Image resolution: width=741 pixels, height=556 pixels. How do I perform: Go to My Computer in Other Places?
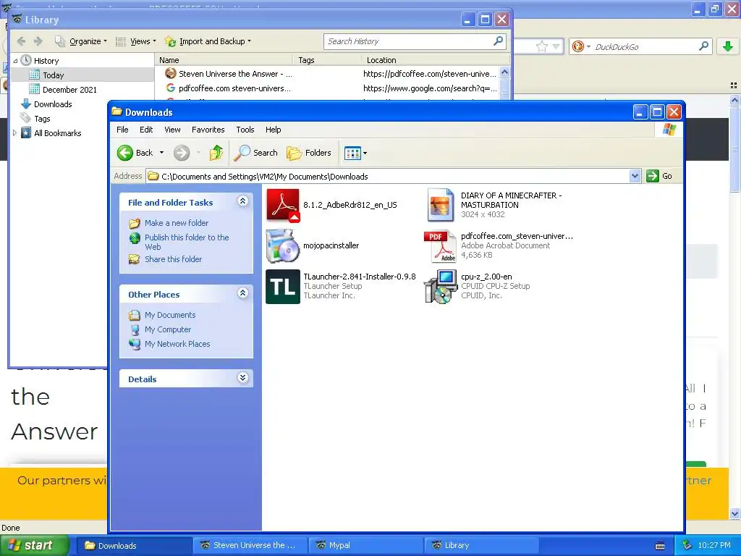[x=168, y=329]
